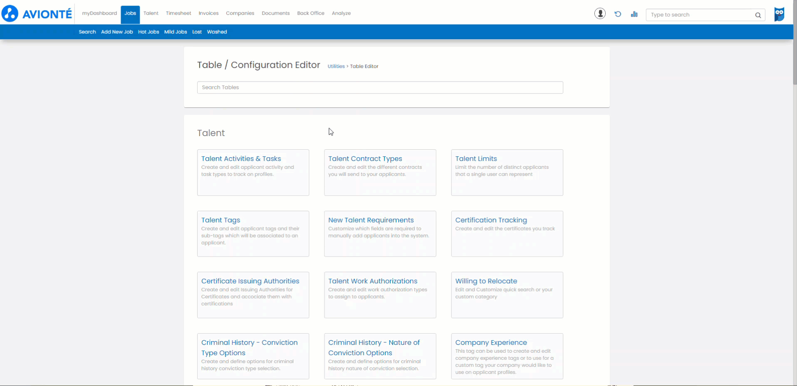Open Talent Activities & Tasks table
The height and width of the screenshot is (386, 797).
(241, 159)
